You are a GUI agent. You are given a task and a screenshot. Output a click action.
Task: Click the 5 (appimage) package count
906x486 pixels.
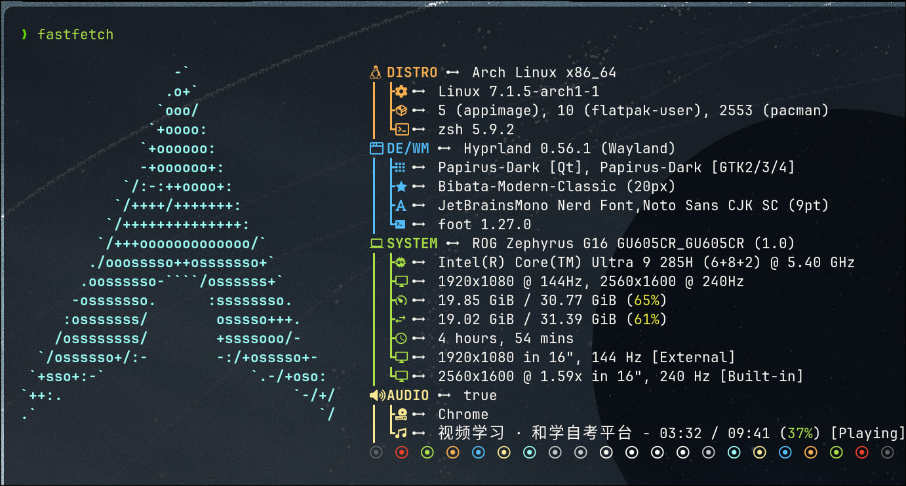tap(489, 111)
